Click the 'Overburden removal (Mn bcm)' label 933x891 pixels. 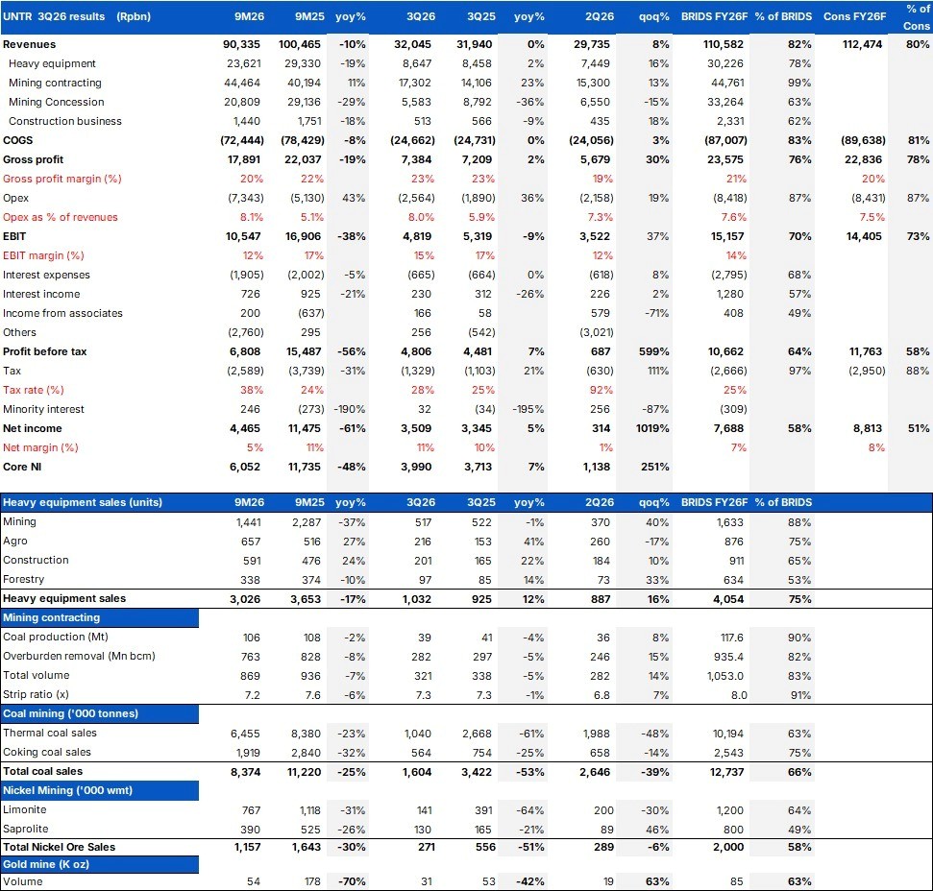pos(79,656)
